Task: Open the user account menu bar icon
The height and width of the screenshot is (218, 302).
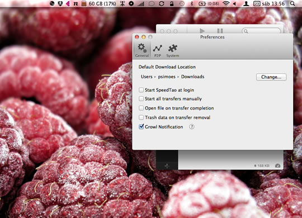Action: tap(246, 3)
